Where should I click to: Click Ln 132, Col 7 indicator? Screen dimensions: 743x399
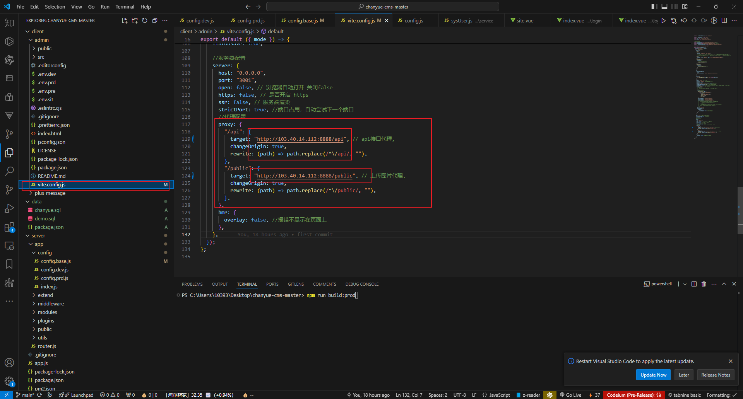point(409,395)
